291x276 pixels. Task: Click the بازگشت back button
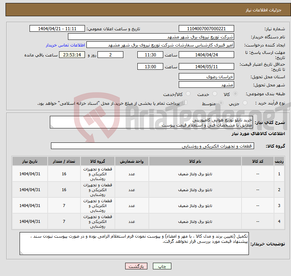[x=136, y=266]
